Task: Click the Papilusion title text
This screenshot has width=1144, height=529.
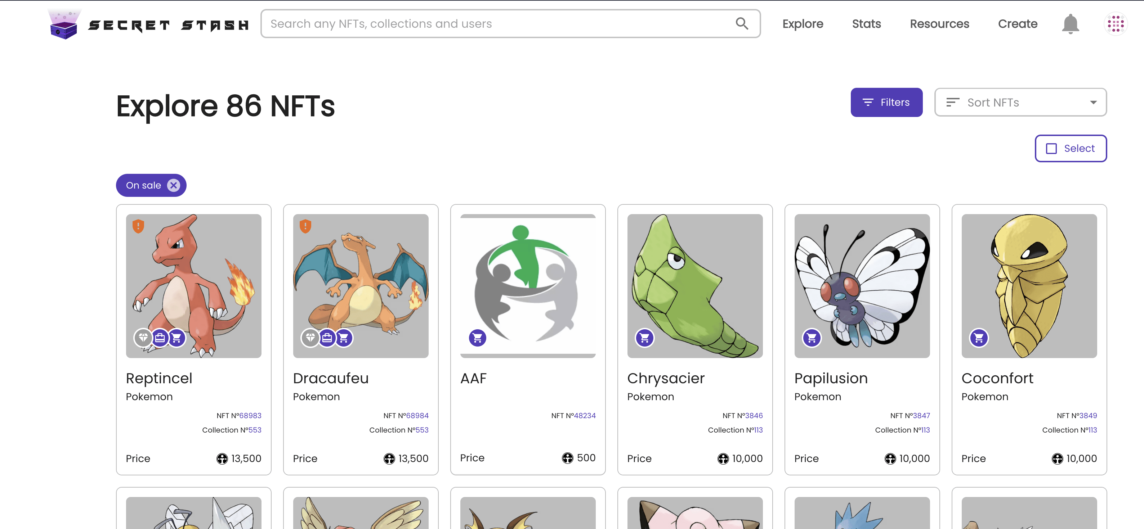Action: (831, 379)
